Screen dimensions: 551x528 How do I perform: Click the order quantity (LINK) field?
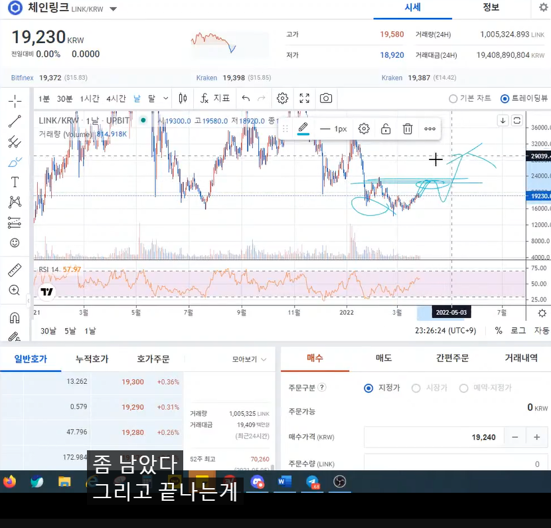click(x=456, y=463)
